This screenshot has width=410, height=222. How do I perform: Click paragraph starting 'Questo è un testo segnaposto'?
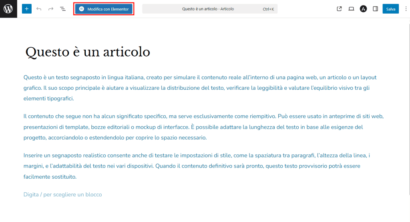pyautogui.click(x=200, y=88)
